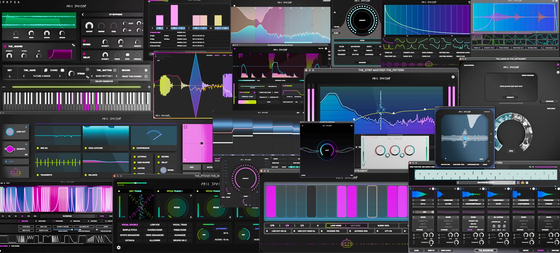Click play icon on first sequencer track
The height and width of the screenshot is (253, 560).
coord(430,189)
